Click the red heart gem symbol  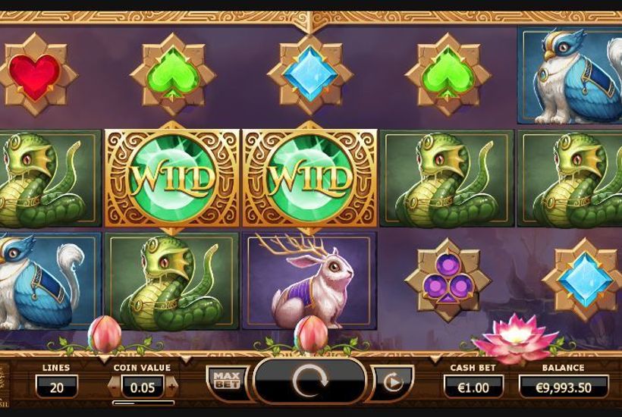[34, 74]
